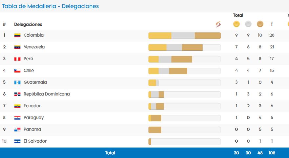Click the swirl logo icon in header

coord(218,24)
